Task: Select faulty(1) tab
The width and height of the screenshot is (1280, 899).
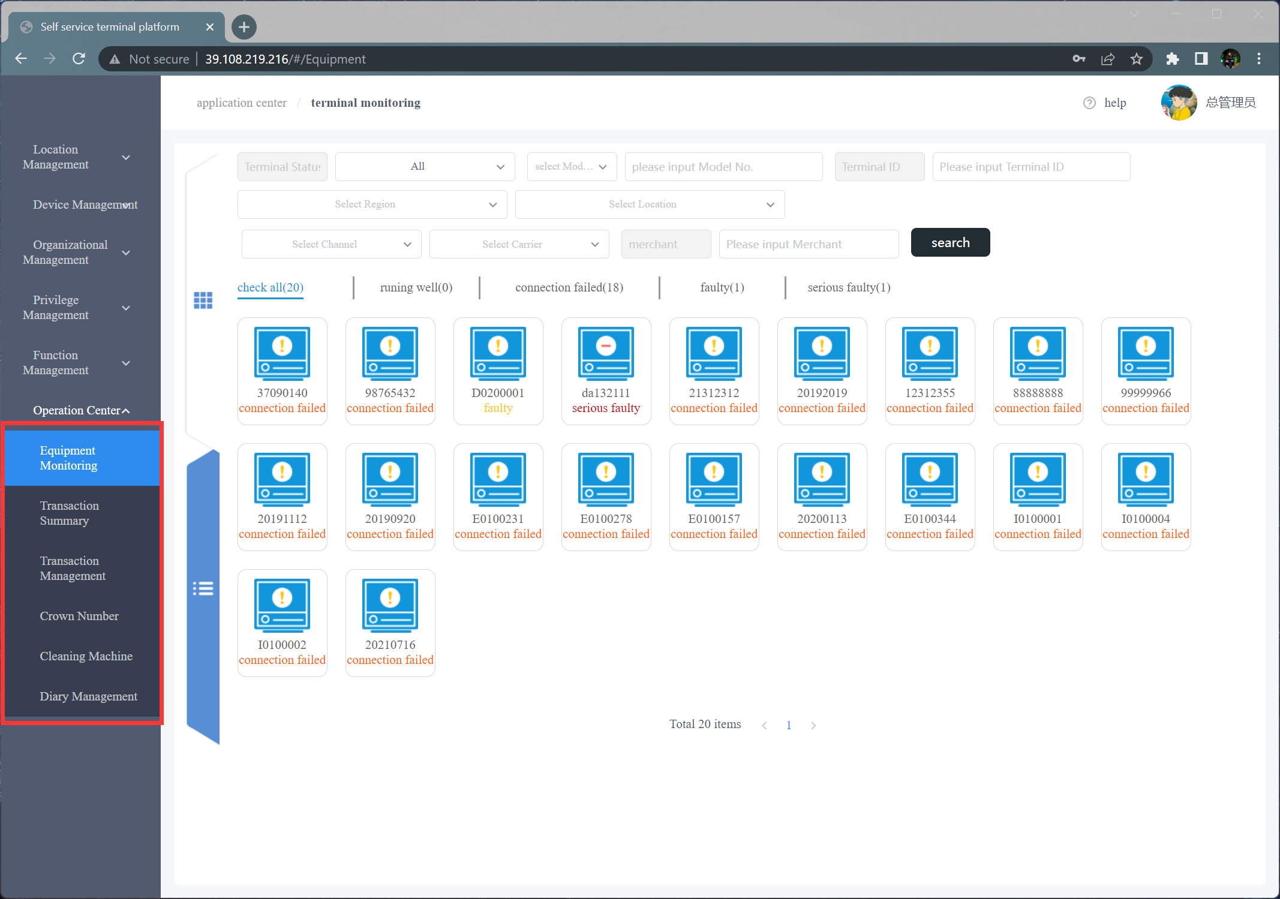Action: (722, 287)
